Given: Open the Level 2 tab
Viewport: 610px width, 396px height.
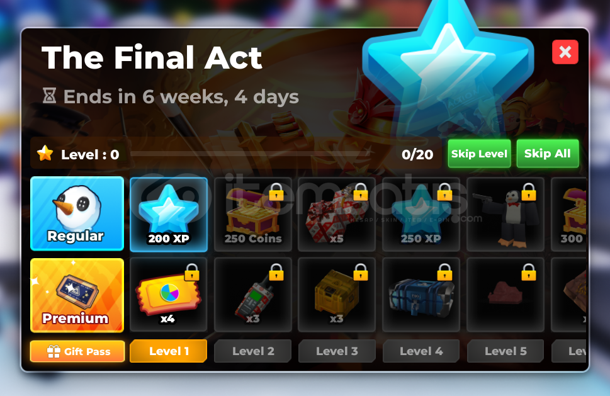Looking at the screenshot, I should click(253, 351).
